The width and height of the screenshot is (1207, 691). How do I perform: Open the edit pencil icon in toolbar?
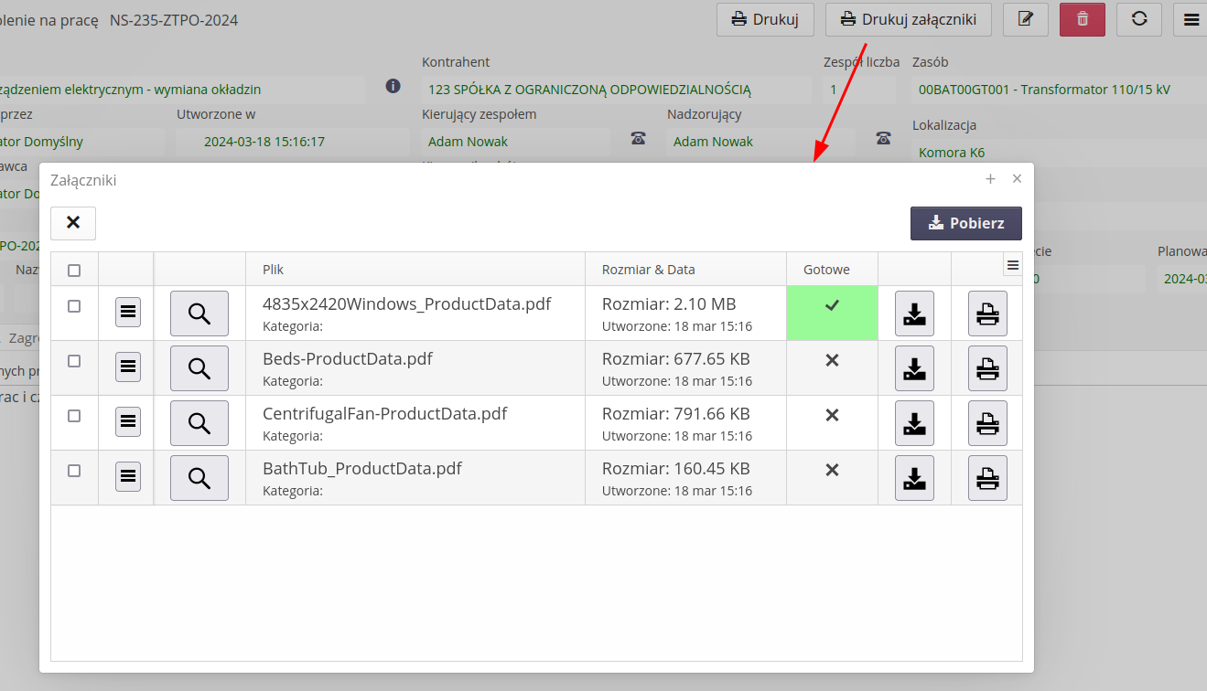(1026, 19)
